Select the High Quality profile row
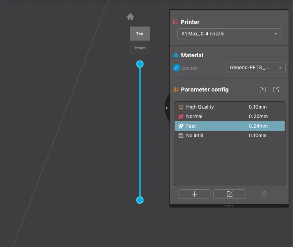293x247 pixels. (230, 107)
